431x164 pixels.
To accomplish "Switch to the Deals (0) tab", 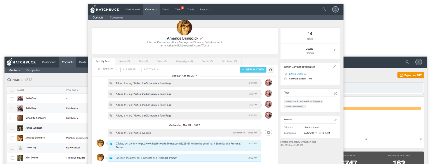I will pyautogui.click(x=162, y=61).
